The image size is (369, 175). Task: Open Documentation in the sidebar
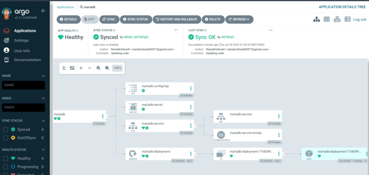click(x=27, y=60)
